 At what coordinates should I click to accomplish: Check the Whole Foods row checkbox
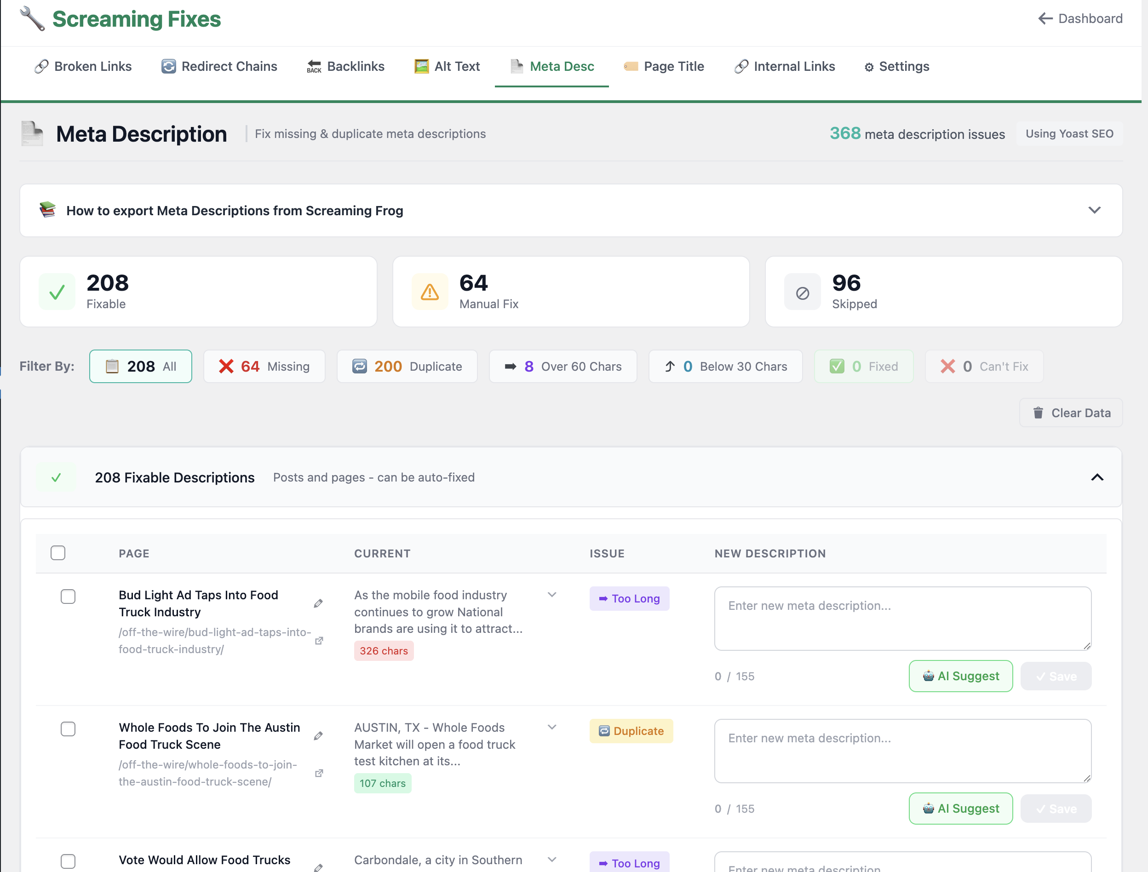coord(68,729)
